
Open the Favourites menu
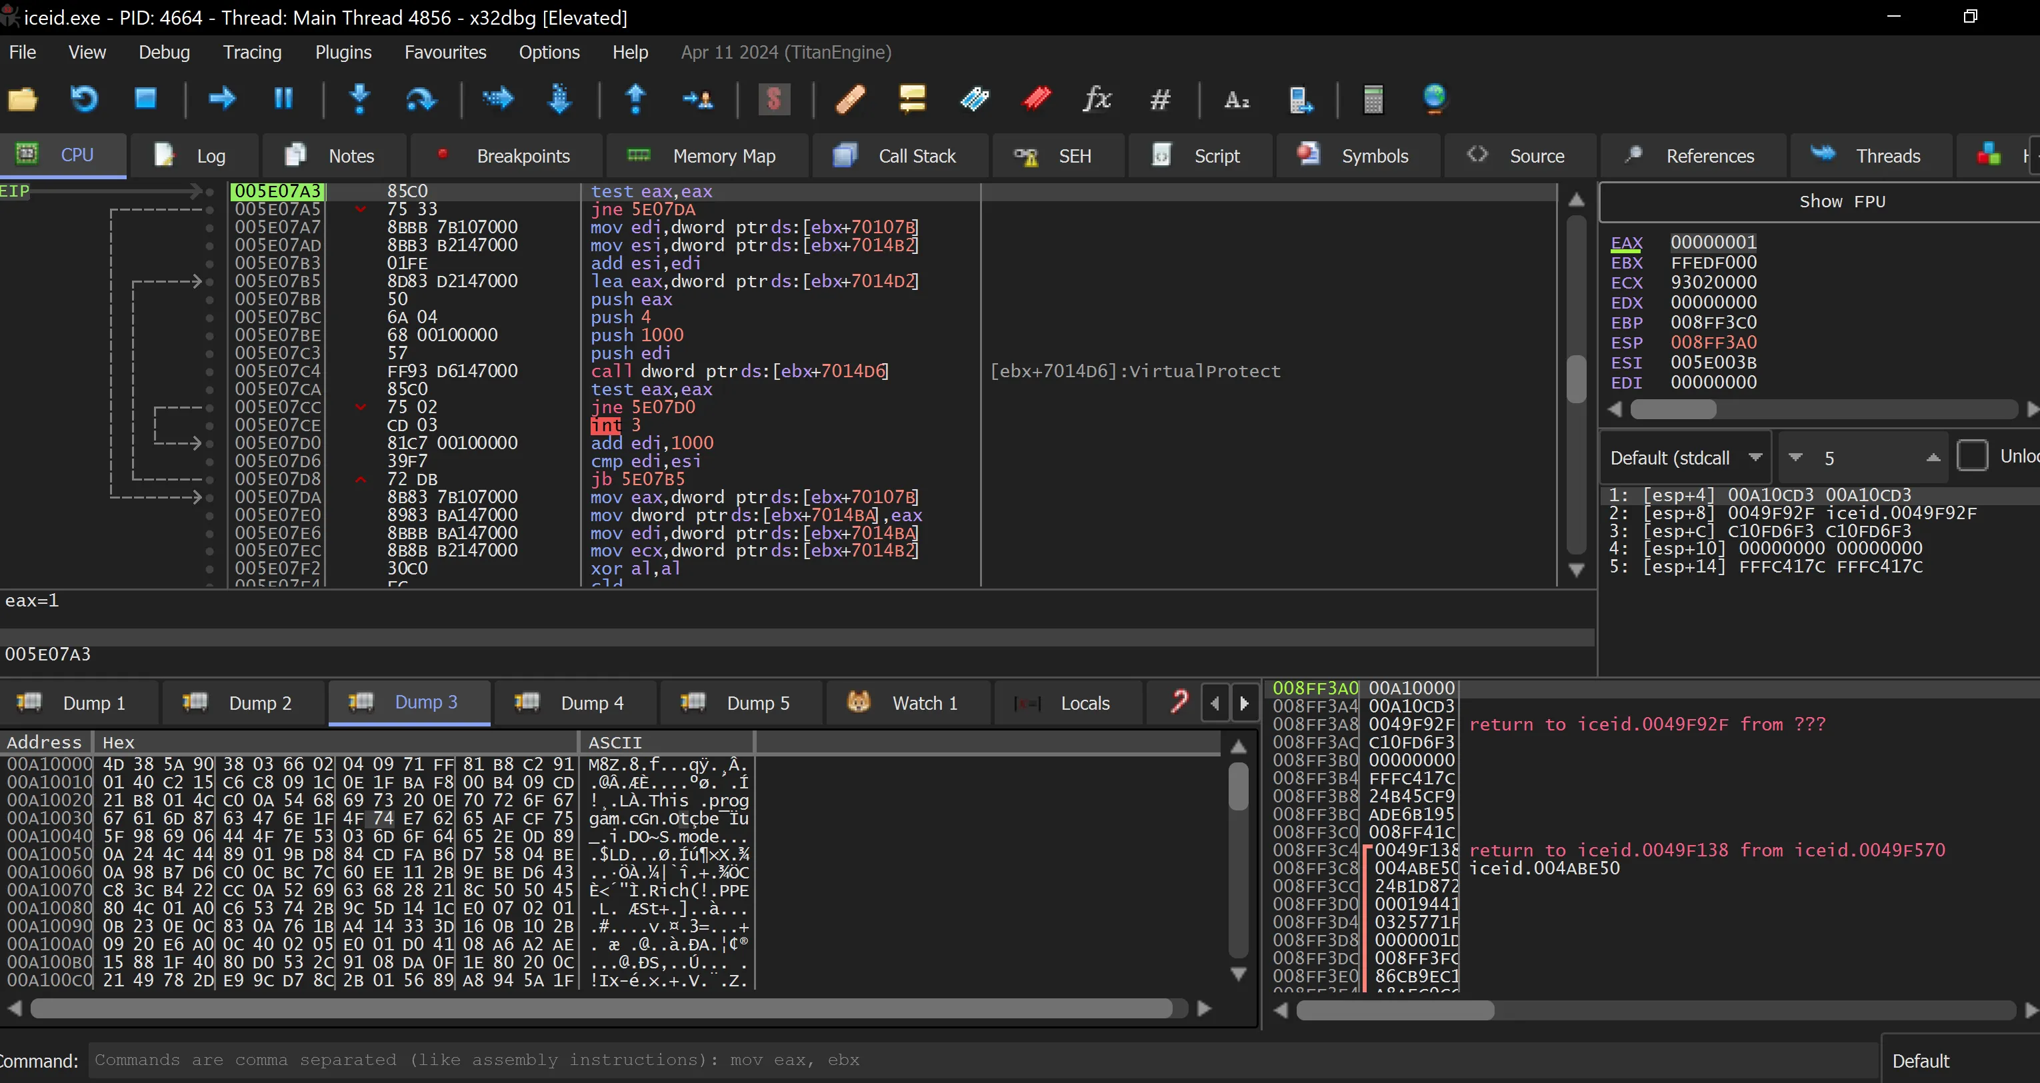point(445,52)
